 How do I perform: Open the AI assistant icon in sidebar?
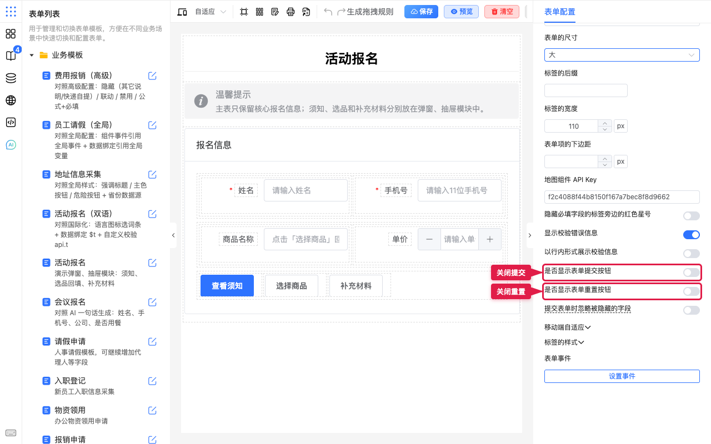pos(11,145)
